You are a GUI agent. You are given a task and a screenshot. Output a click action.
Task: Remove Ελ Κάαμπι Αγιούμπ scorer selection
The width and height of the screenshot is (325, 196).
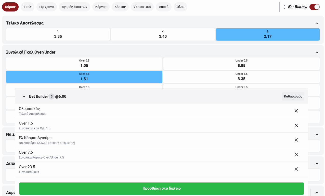tap(296, 140)
